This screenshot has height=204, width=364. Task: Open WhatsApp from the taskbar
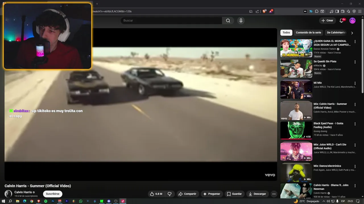point(81,201)
